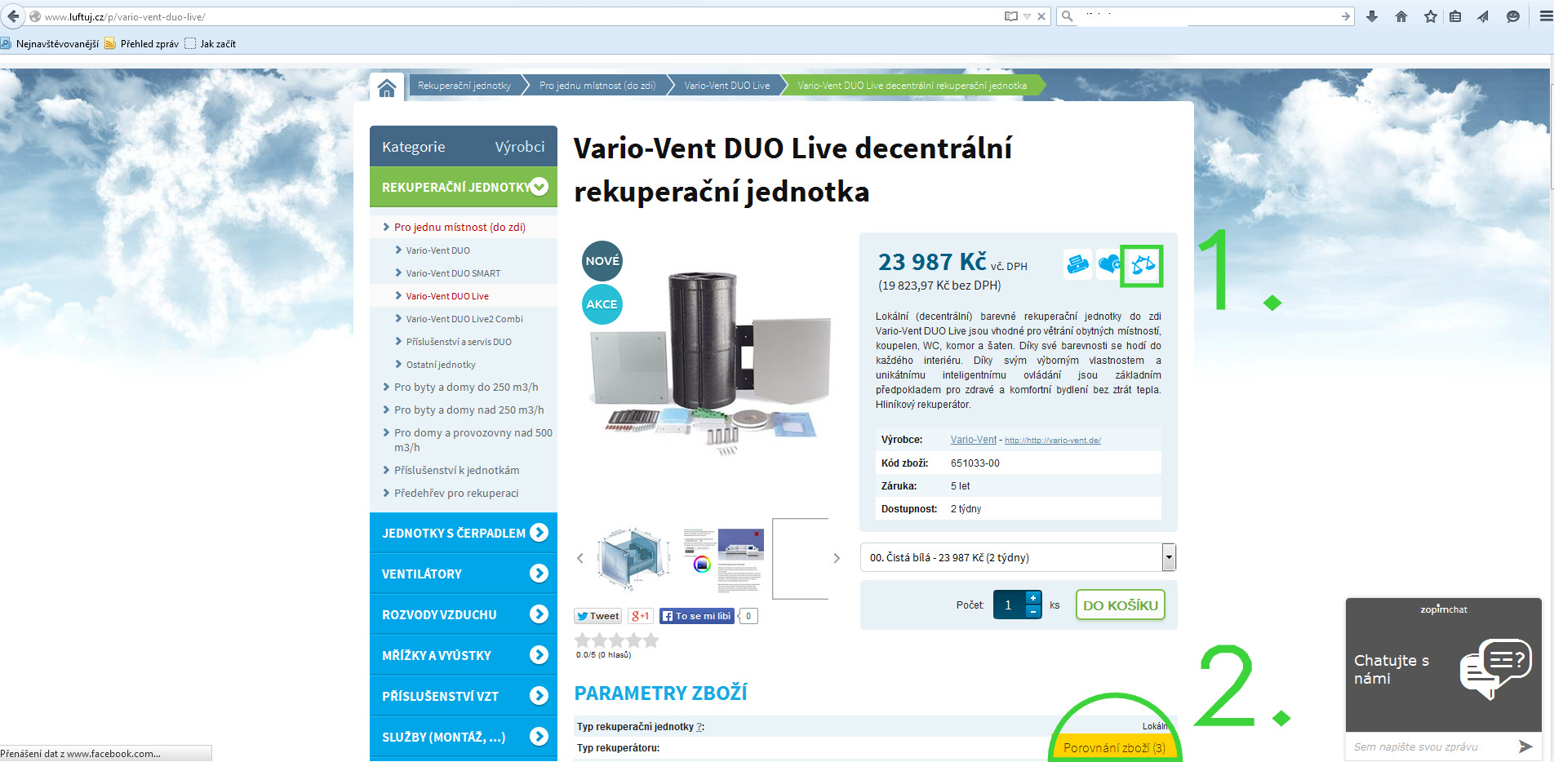Viewport: 1554px width, 762px height.
Task: Click Facebook 'To se mi líbí' button
Action: (x=697, y=616)
